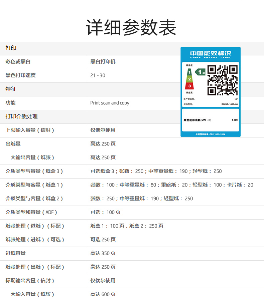264x301 pixels.
Task: Click the 高达 600 页 value
Action: point(103,294)
